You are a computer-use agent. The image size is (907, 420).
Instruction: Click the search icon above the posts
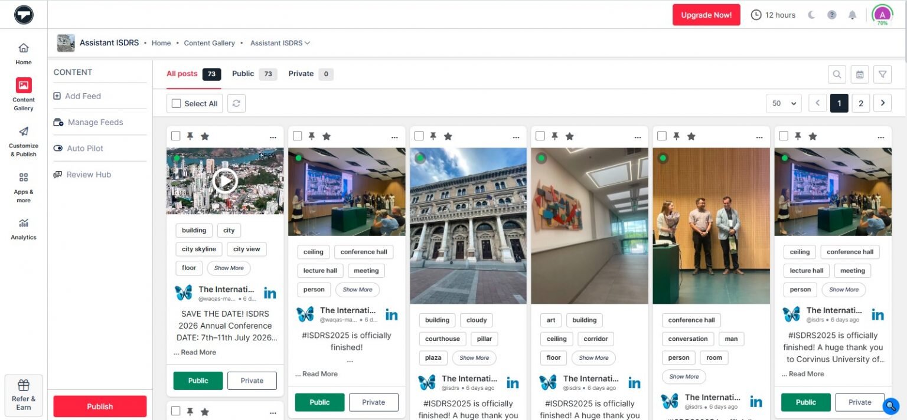coord(837,74)
